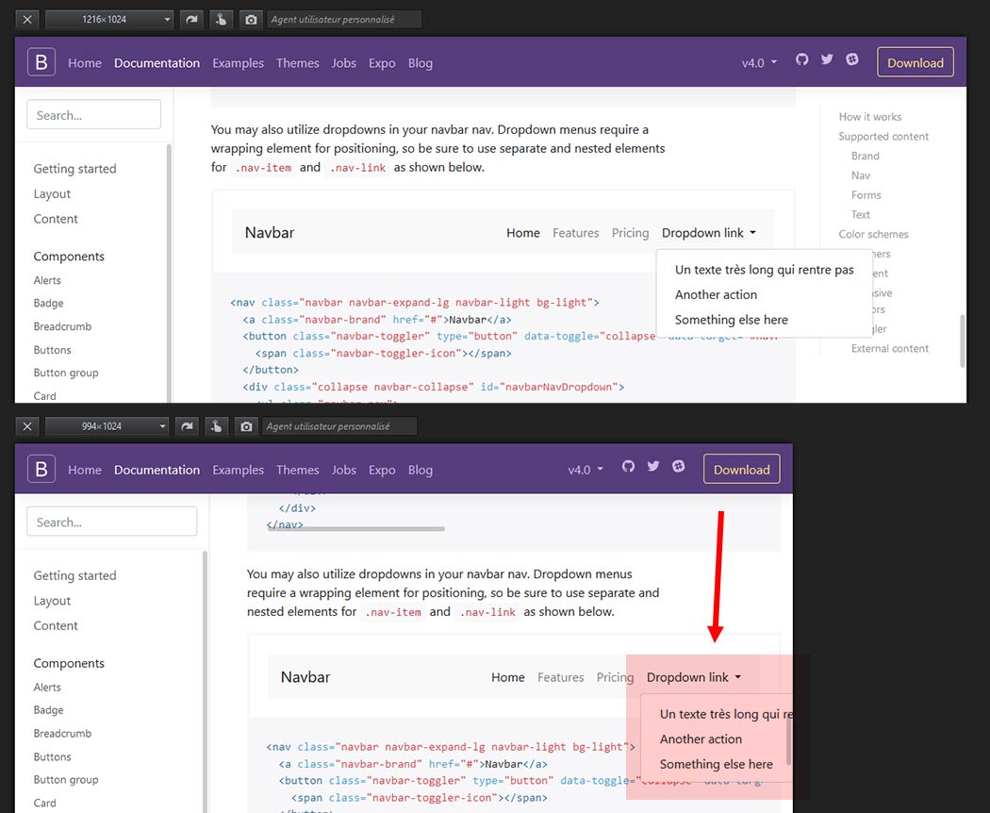Jump to Forms in the table of contents

tap(866, 195)
